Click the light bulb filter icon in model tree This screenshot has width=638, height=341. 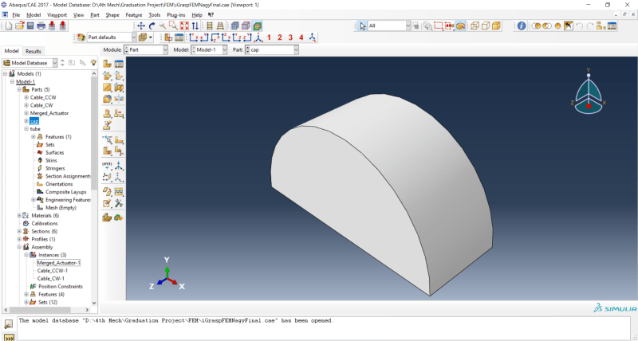click(93, 63)
